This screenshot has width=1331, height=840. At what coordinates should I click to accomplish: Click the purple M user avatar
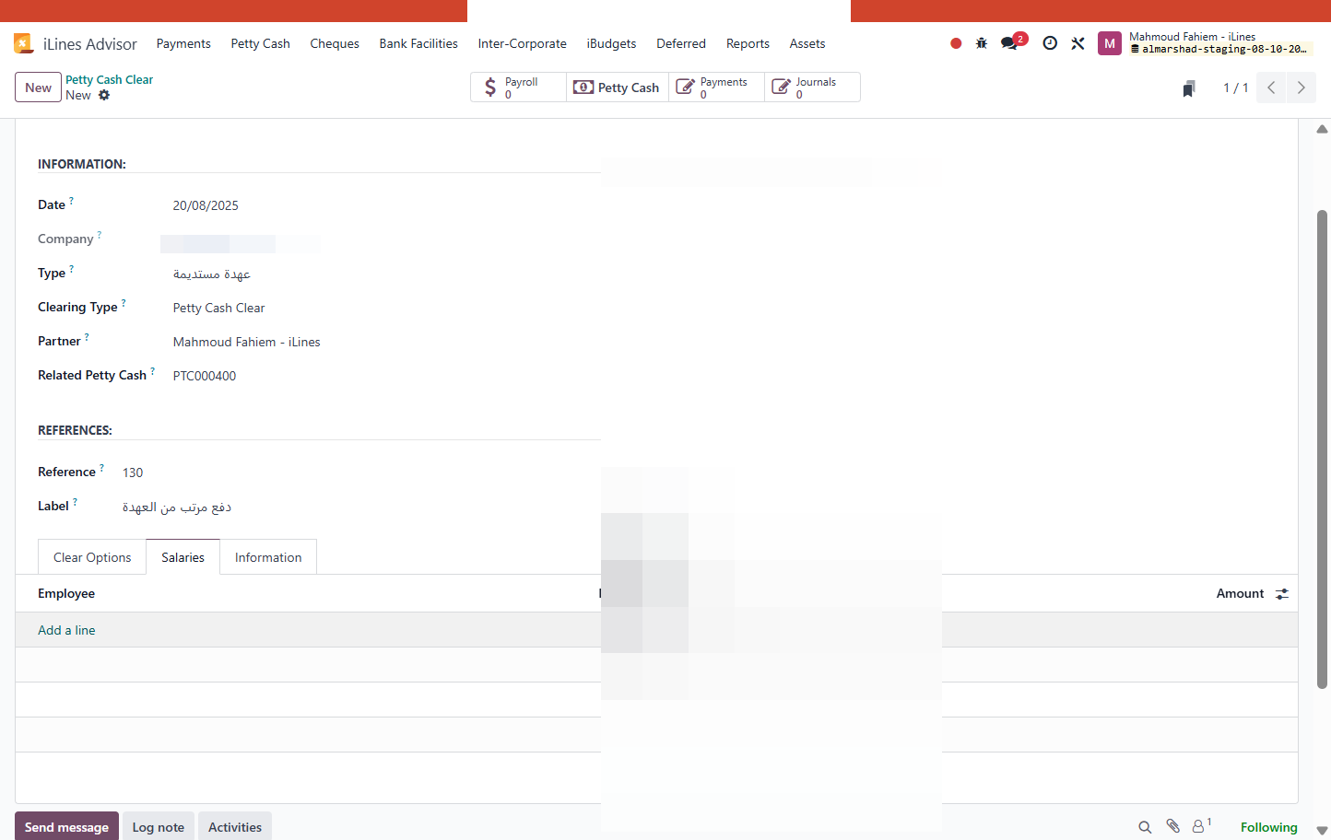pos(1110,43)
